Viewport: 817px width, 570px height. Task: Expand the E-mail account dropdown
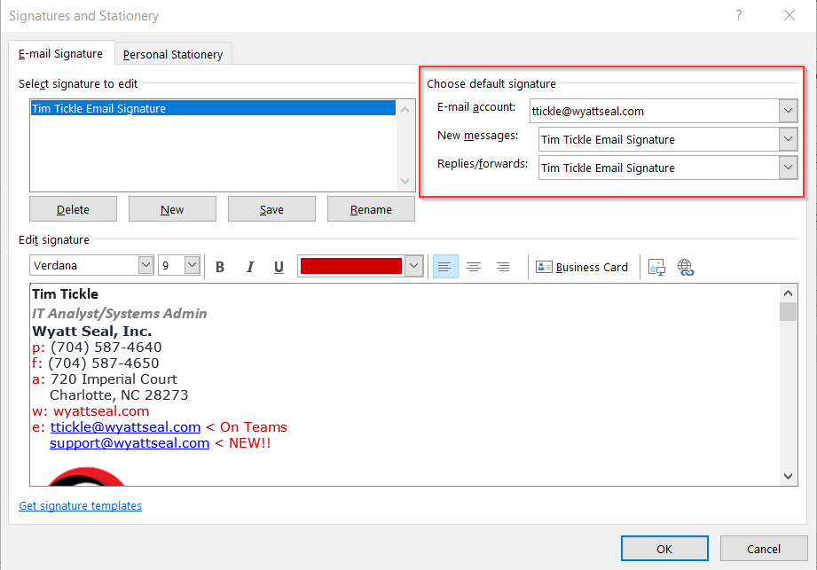[x=789, y=111]
